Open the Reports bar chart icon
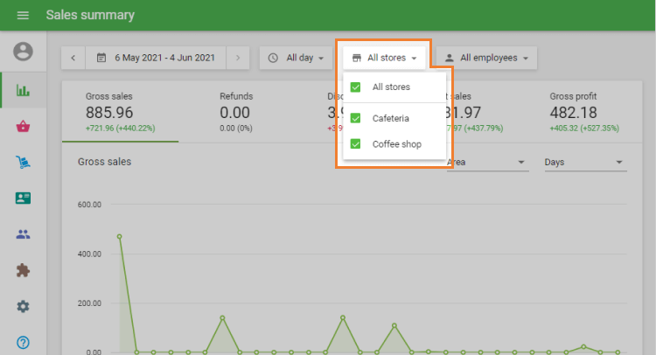This screenshot has height=355, width=656. click(23, 90)
